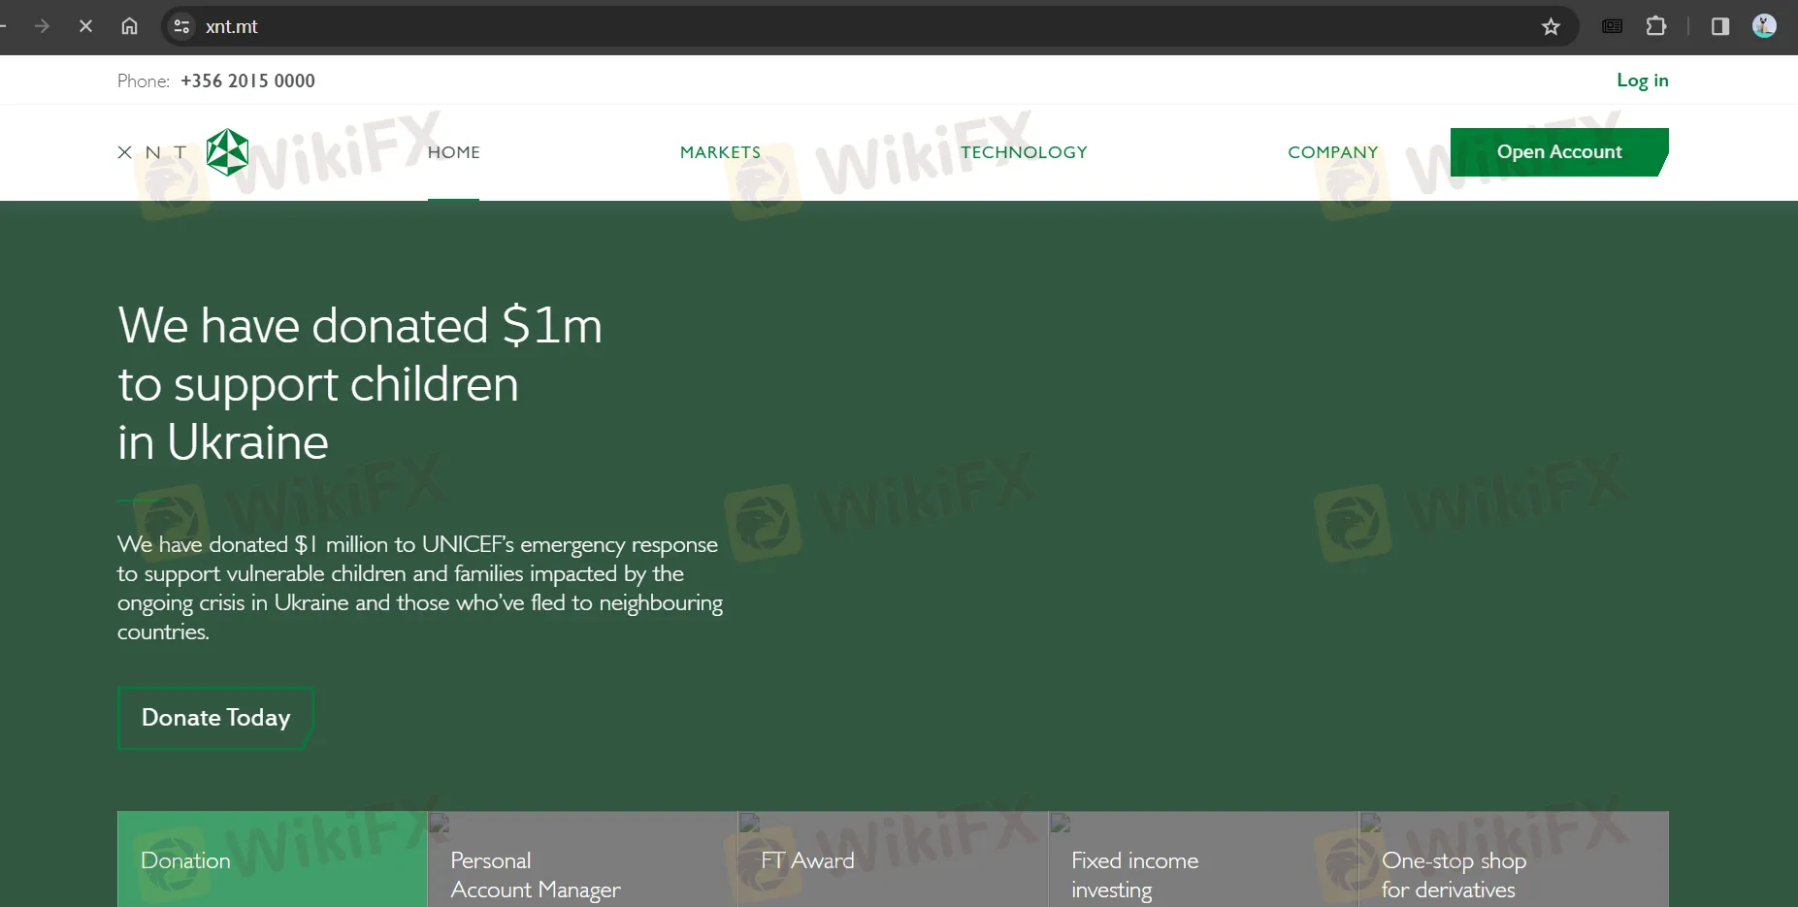Screen dimensions: 1798x907
Task: Click the Open Account button
Action: pyautogui.click(x=1558, y=152)
